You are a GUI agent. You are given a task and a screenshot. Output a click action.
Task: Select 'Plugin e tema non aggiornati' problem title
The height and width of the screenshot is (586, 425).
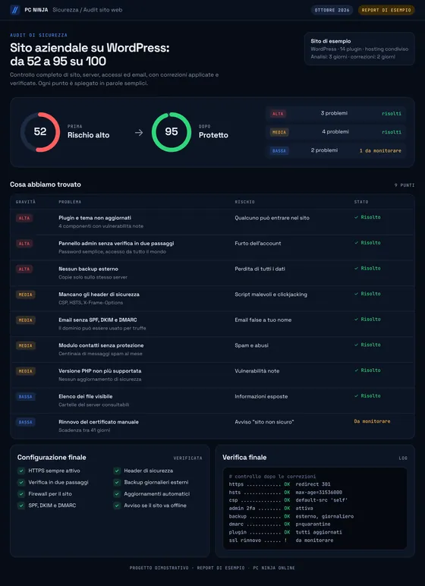click(95, 218)
